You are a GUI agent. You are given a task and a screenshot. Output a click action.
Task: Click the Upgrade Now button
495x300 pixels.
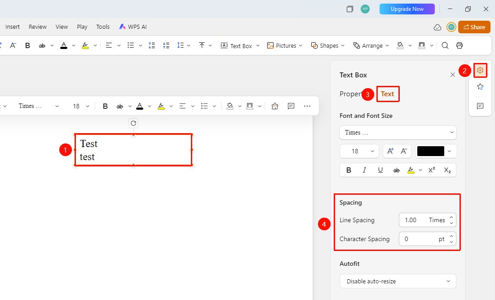[407, 9]
